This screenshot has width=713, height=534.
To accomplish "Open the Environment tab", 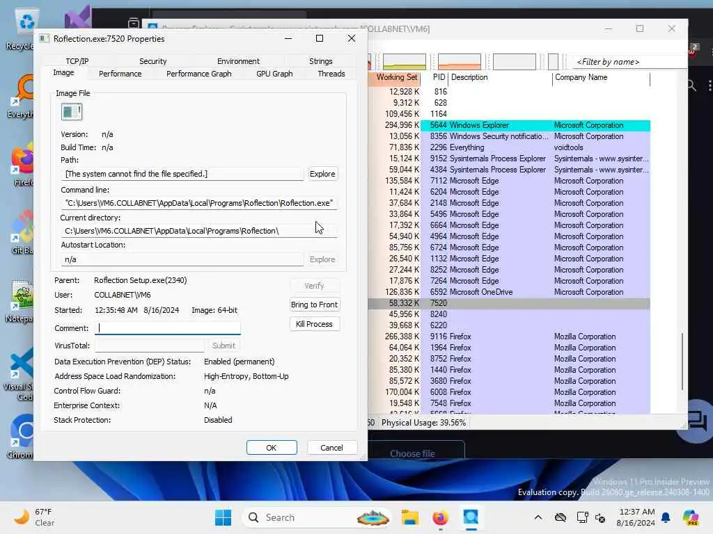I will pos(238,61).
